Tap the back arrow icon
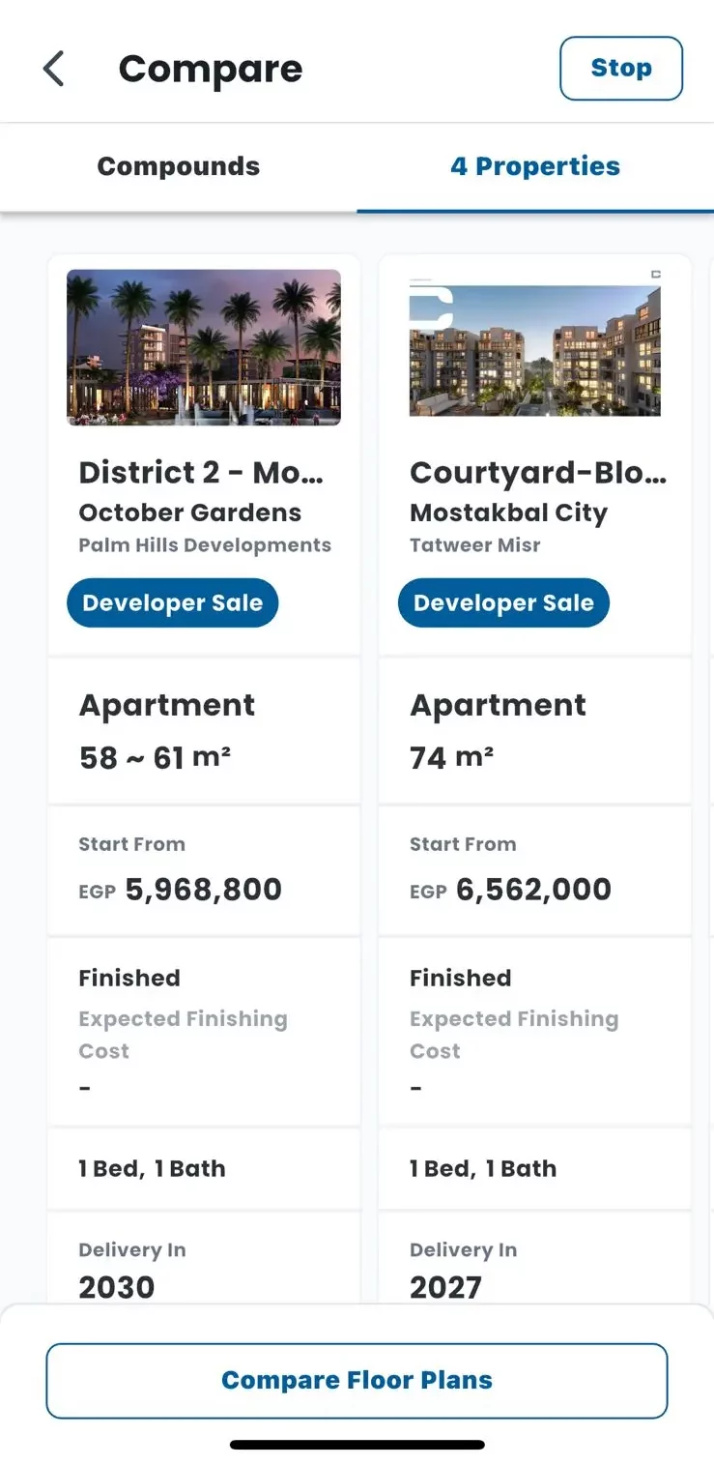714x1465 pixels. (54, 70)
